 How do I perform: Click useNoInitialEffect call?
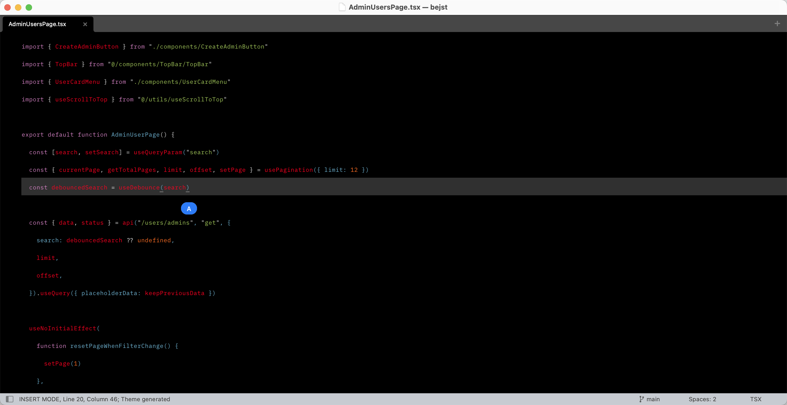[x=63, y=328]
